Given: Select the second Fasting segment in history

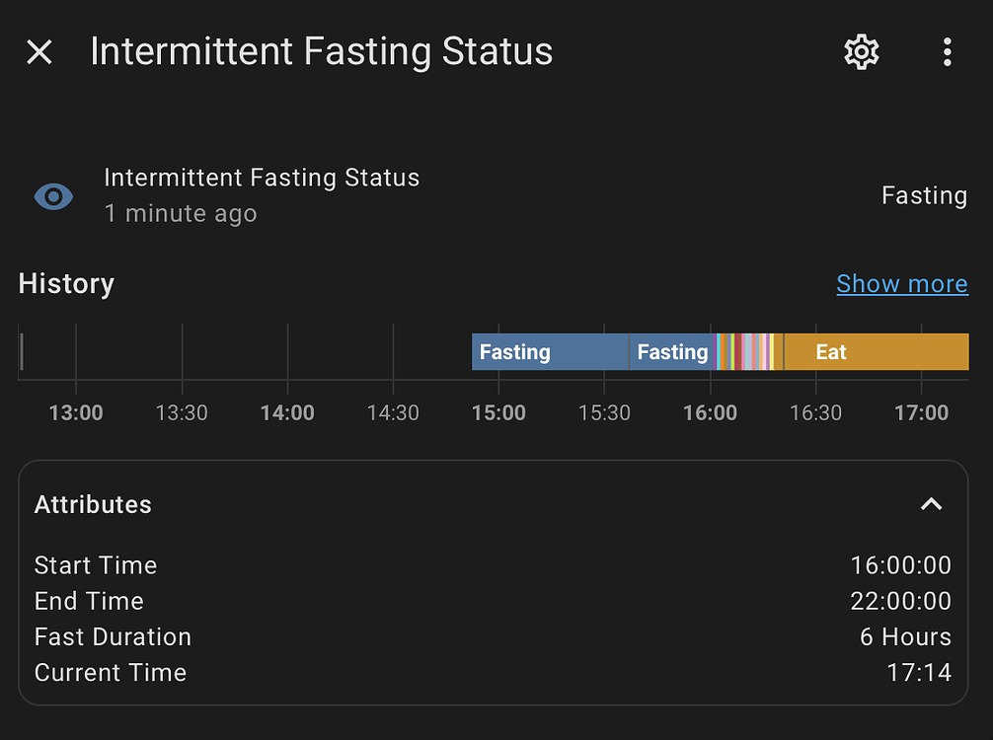Looking at the screenshot, I should pos(672,351).
